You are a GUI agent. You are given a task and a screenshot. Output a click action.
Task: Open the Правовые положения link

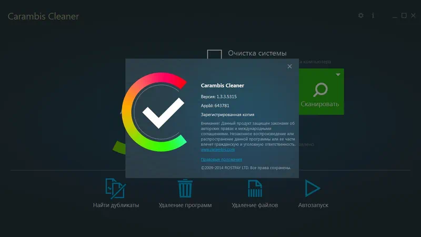pyautogui.click(x=221, y=160)
